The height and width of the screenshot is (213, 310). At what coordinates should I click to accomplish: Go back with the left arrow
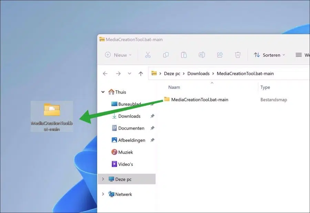pyautogui.click(x=105, y=74)
